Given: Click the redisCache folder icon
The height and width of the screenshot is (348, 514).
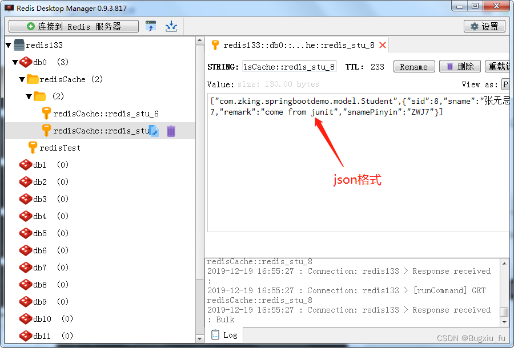Looking at the screenshot, I should click(33, 79).
